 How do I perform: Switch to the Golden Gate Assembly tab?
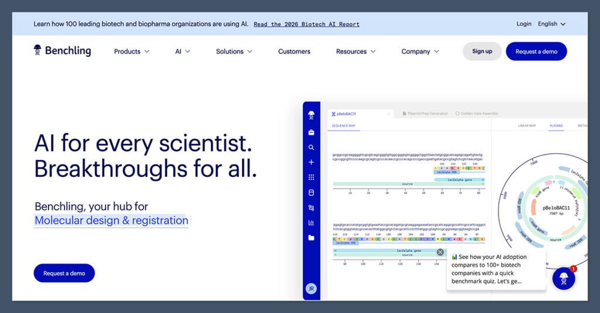477,113
